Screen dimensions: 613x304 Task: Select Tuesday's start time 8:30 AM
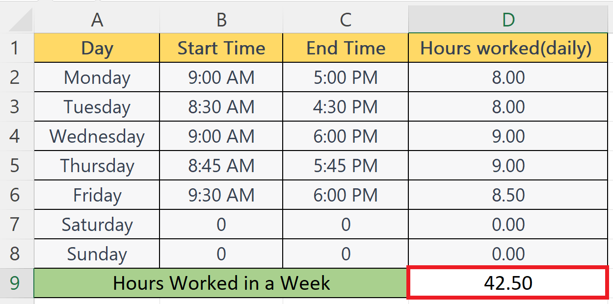221,107
